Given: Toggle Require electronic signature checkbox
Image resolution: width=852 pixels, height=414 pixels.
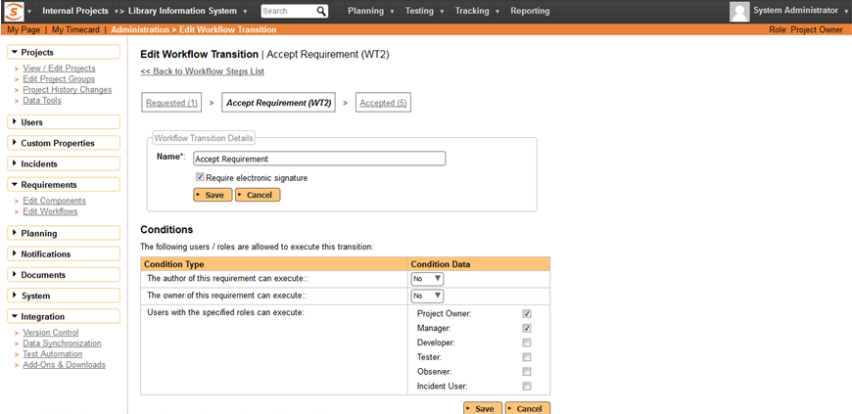Looking at the screenshot, I should tap(200, 178).
